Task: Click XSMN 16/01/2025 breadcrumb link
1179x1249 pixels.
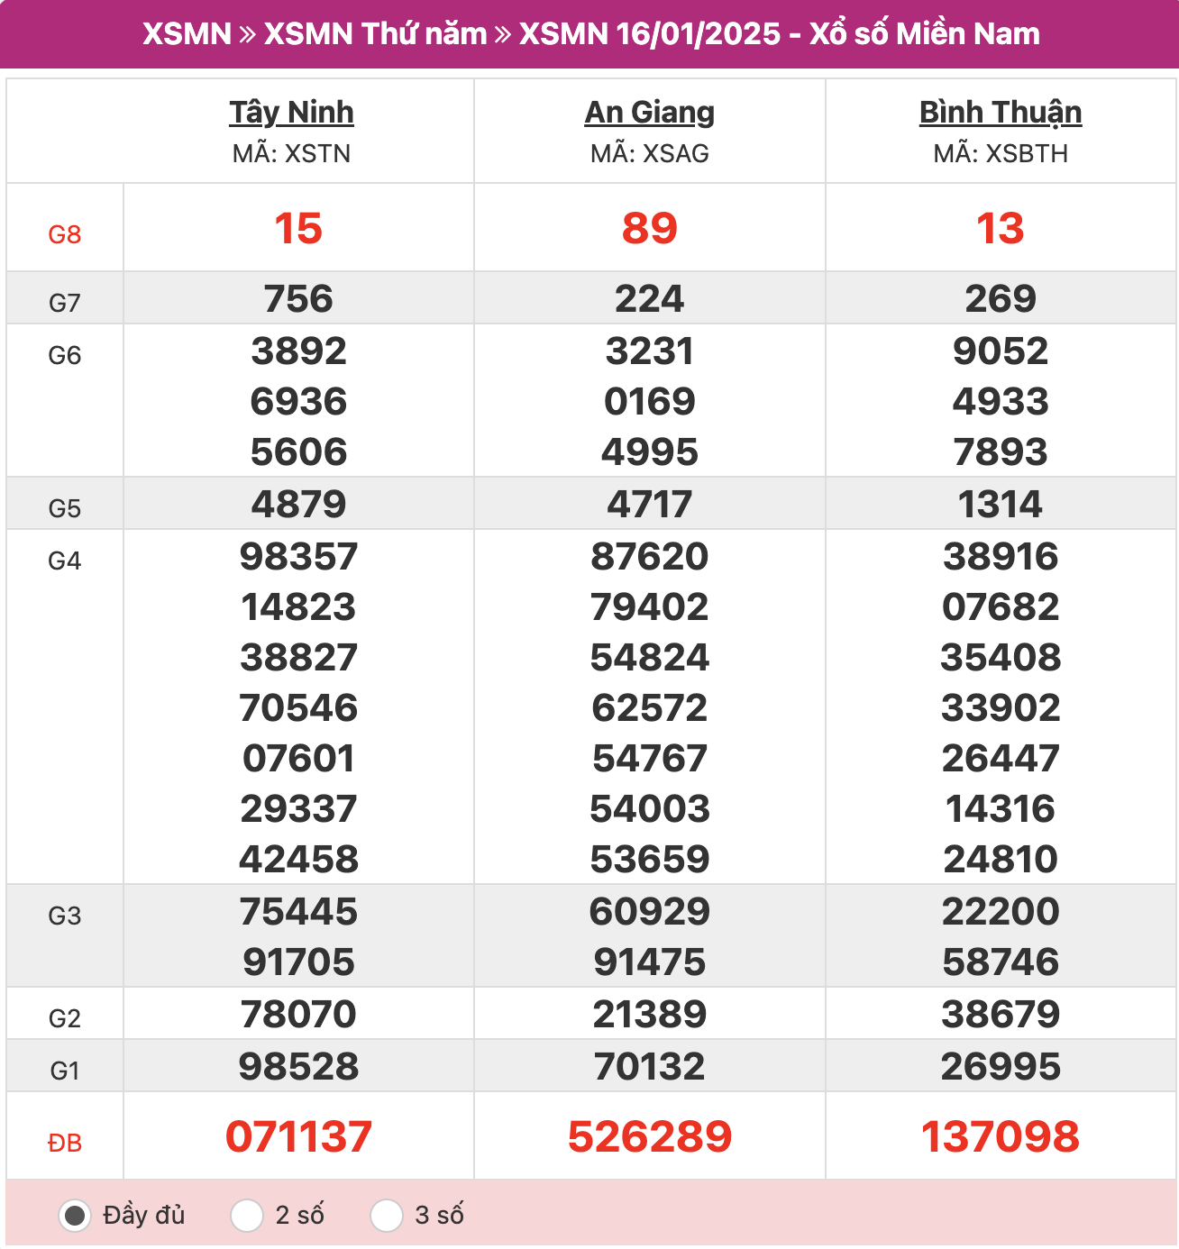Action: click(x=650, y=33)
